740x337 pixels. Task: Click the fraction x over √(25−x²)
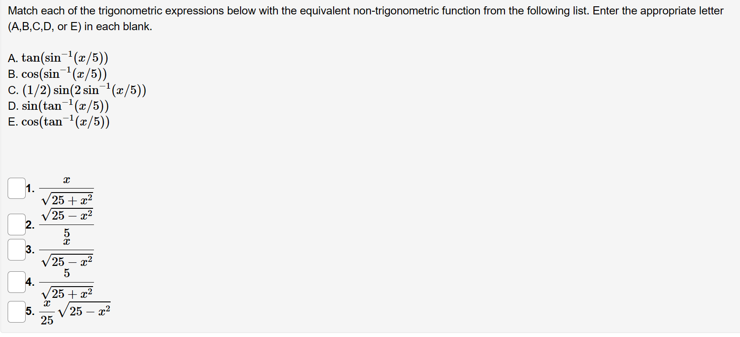click(67, 251)
